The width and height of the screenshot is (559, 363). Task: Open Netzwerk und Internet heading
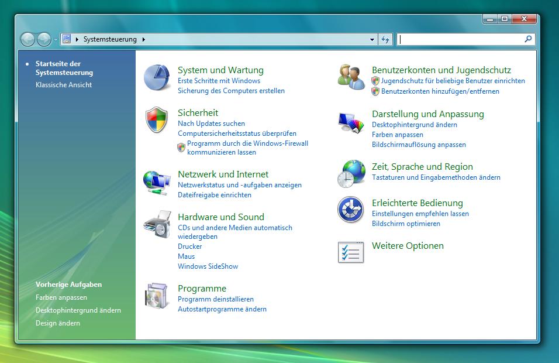[x=223, y=174]
